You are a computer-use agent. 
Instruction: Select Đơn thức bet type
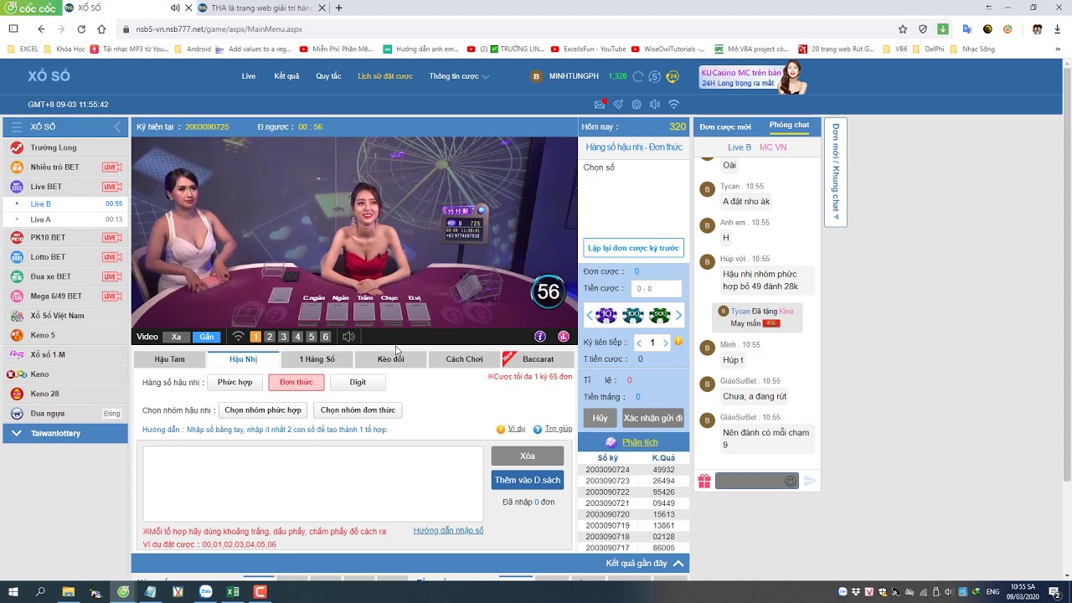click(296, 382)
